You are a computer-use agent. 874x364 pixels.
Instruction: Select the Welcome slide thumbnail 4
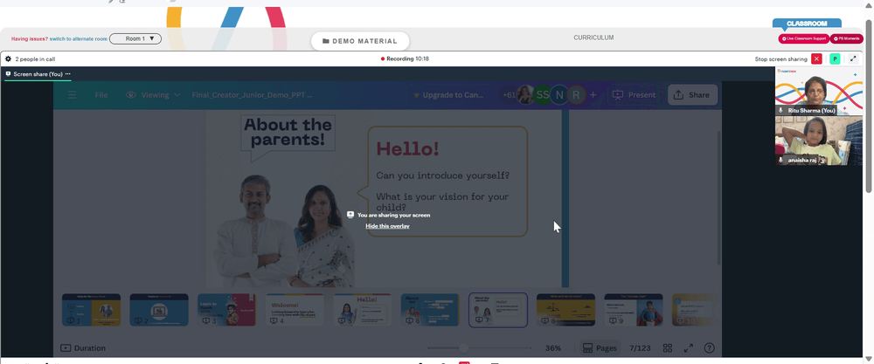[x=295, y=310]
